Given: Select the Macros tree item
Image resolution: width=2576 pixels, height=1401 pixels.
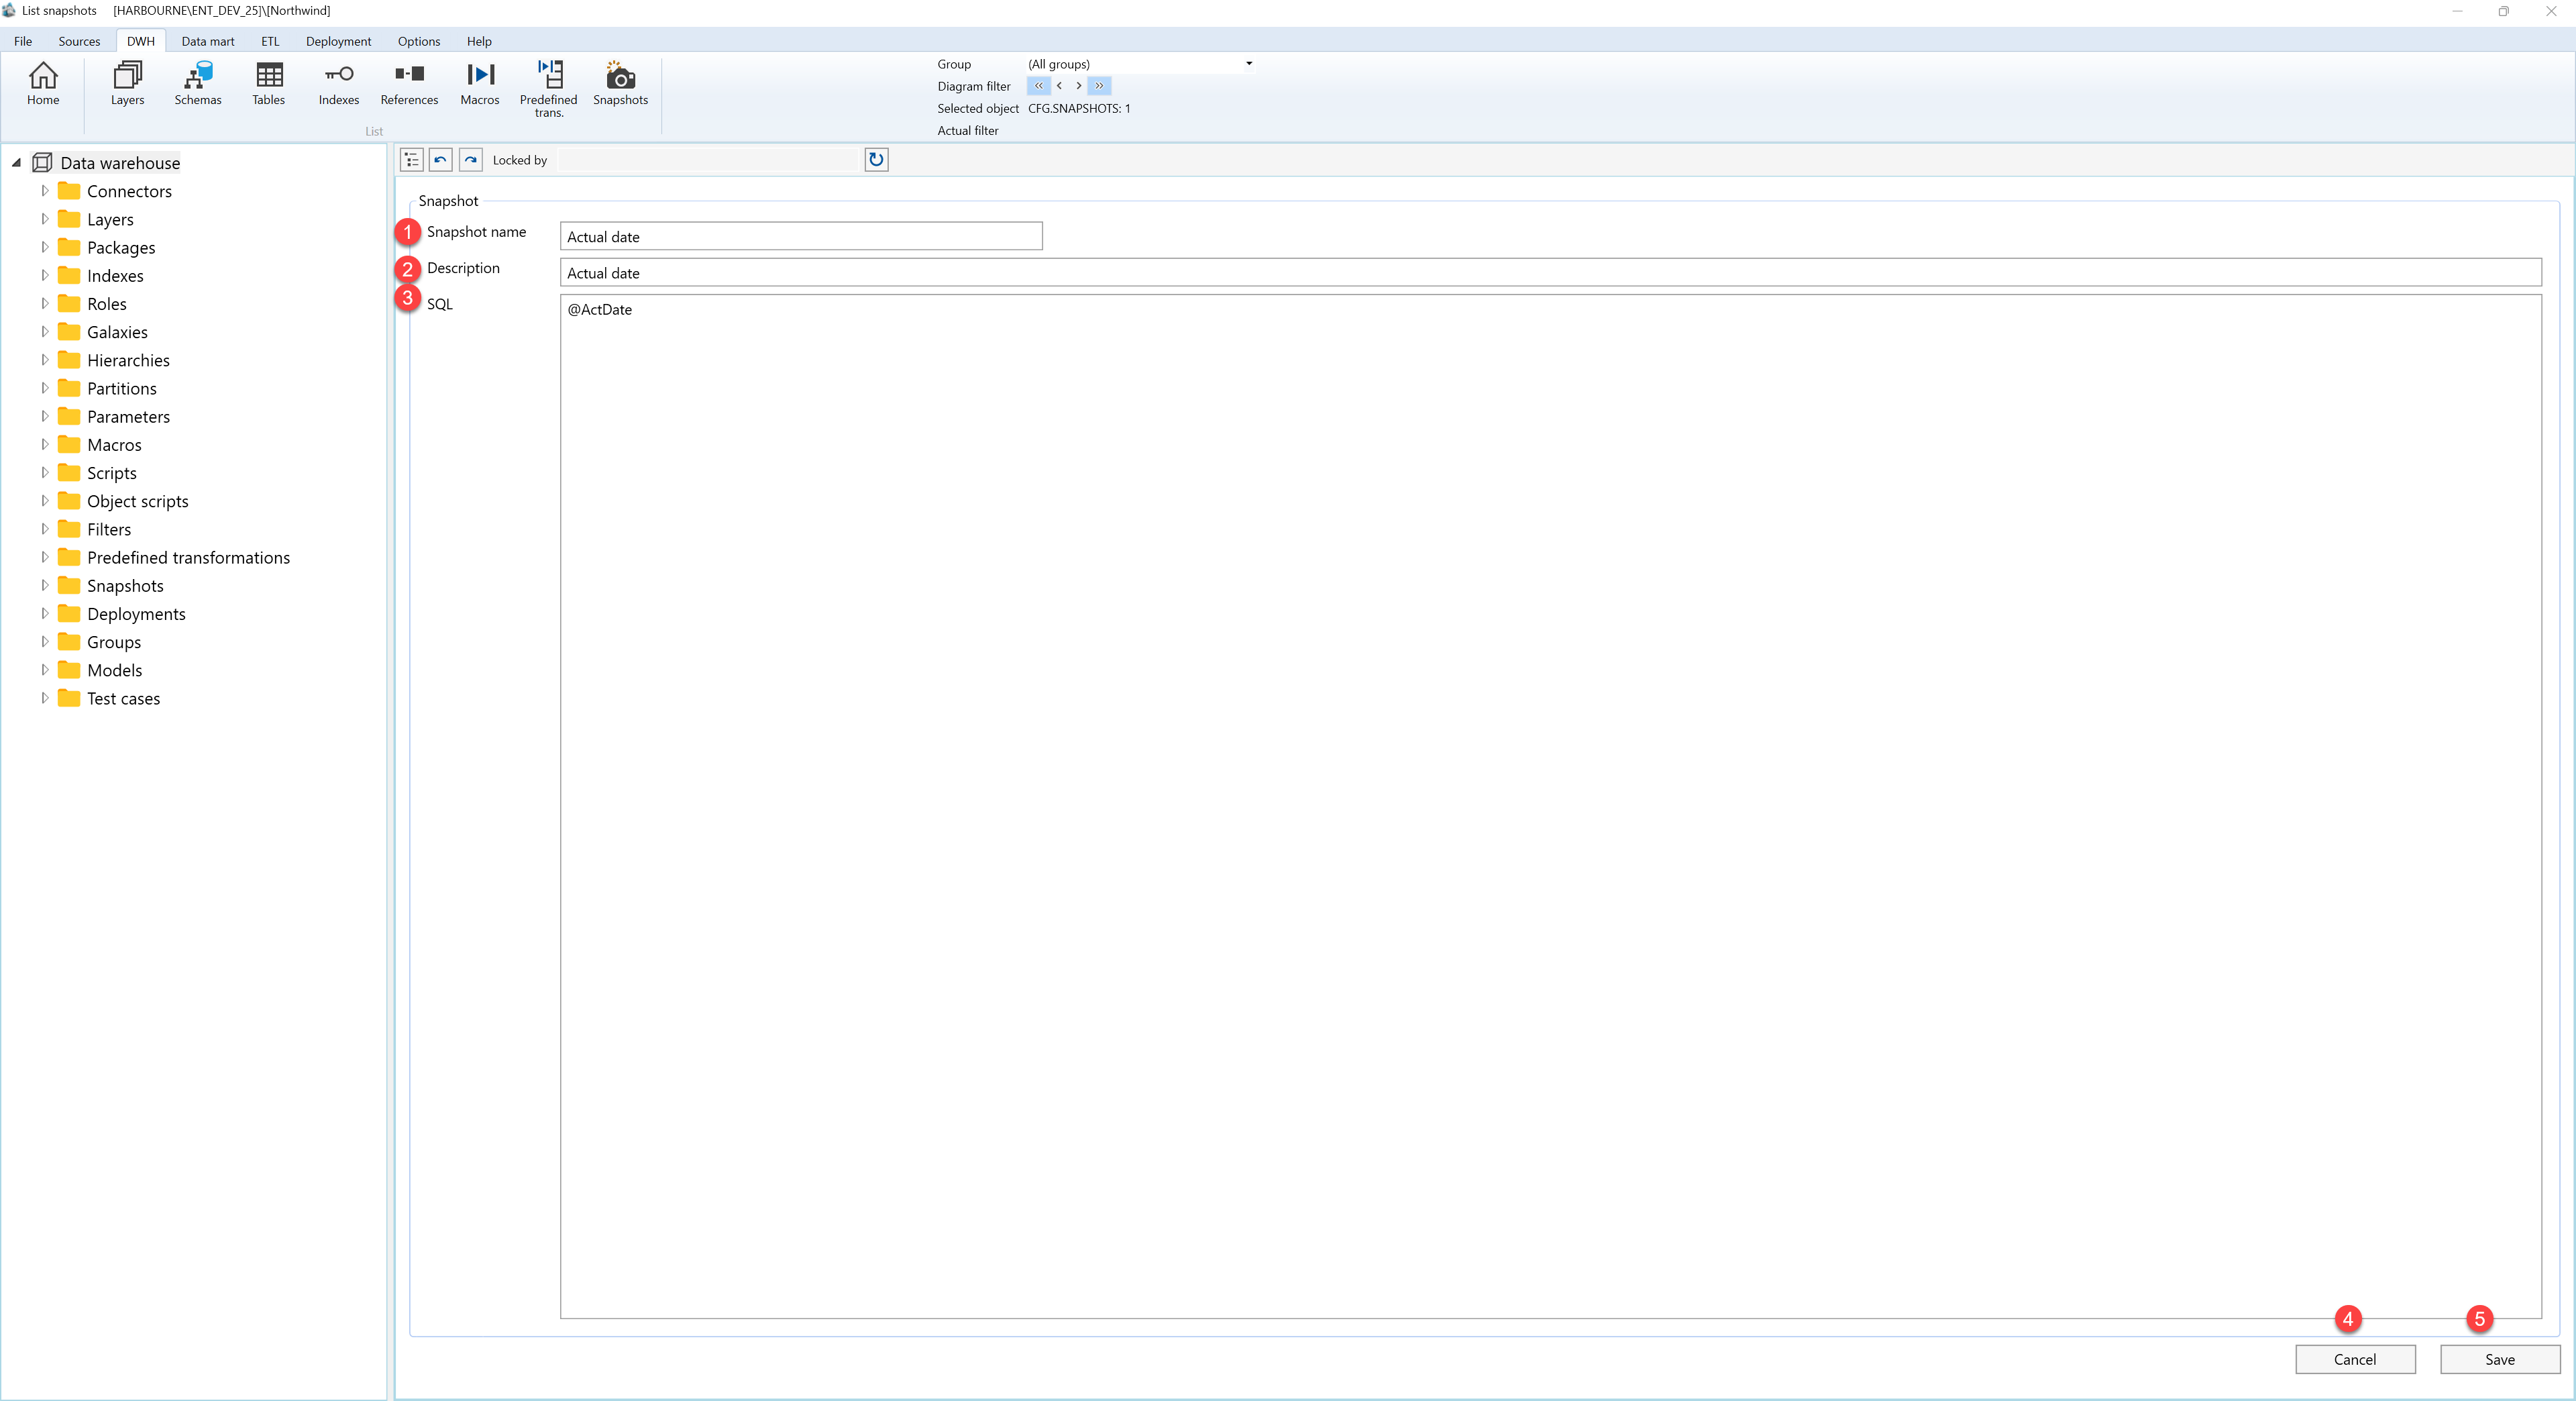Looking at the screenshot, I should 114,444.
